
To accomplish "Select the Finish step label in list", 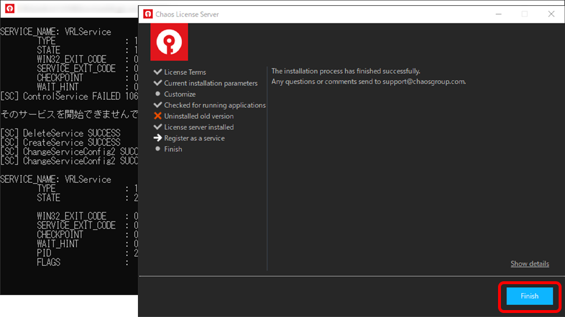I will (173, 149).
